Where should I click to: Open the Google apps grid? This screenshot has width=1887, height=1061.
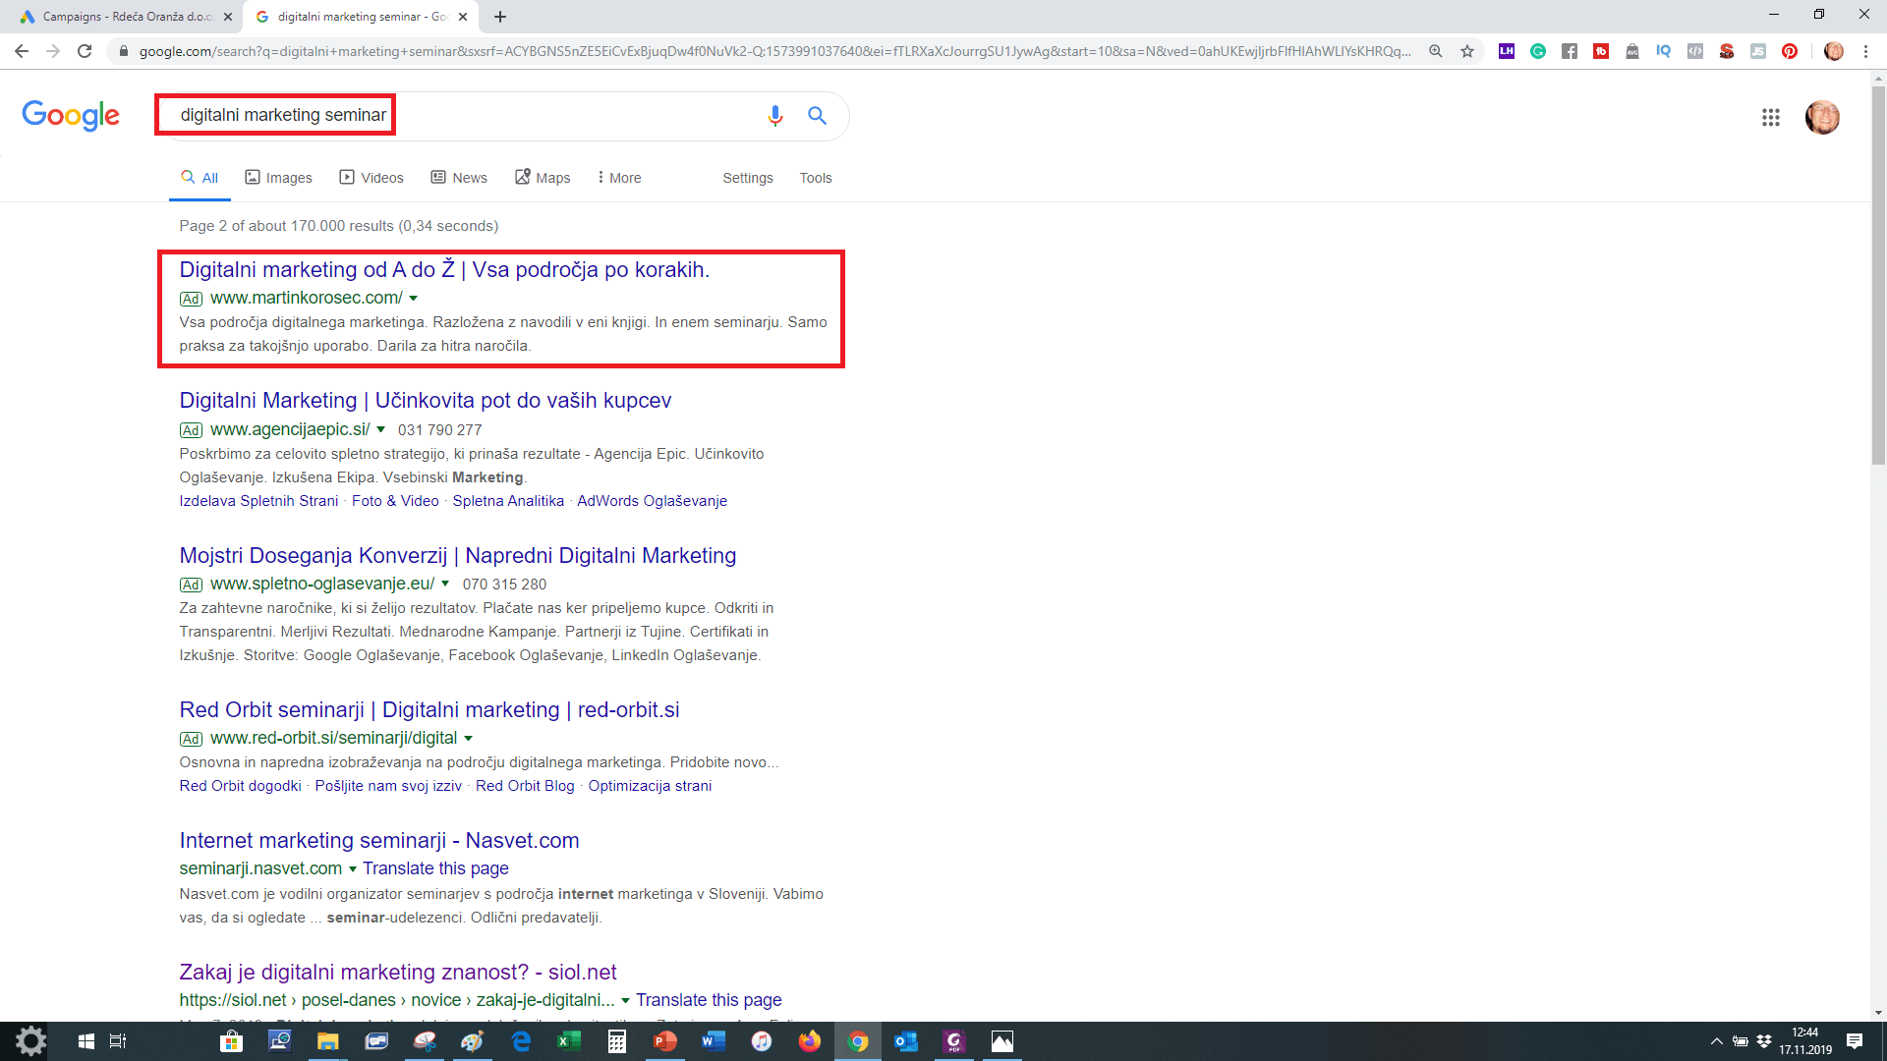click(x=1770, y=118)
